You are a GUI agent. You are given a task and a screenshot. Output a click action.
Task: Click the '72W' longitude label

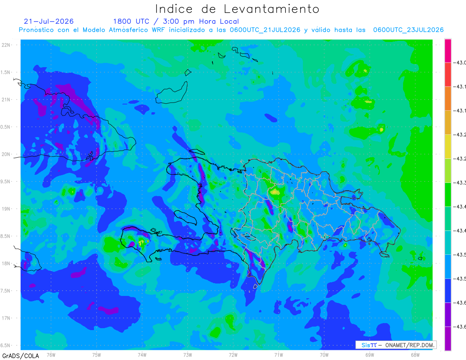tap(233, 355)
